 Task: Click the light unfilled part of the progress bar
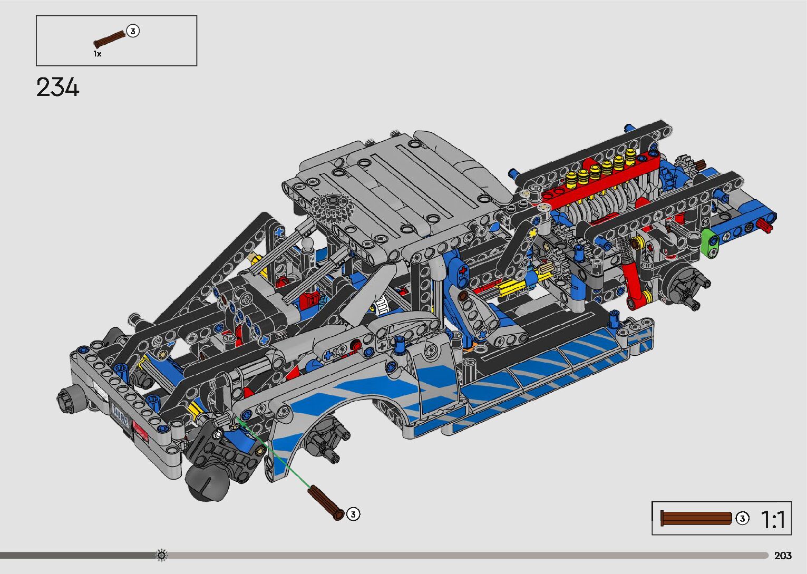click(464, 555)
